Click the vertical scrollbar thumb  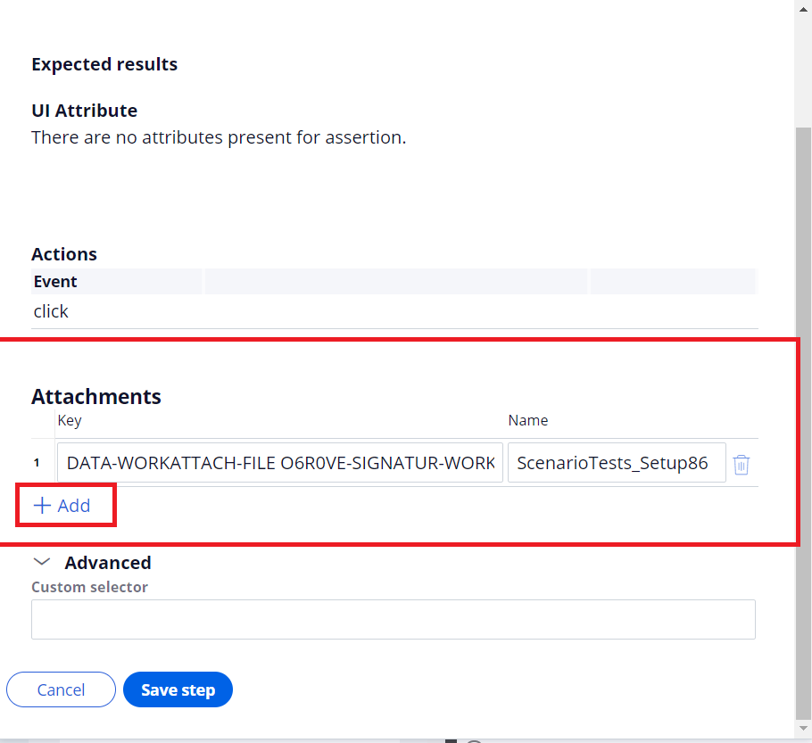803,423
